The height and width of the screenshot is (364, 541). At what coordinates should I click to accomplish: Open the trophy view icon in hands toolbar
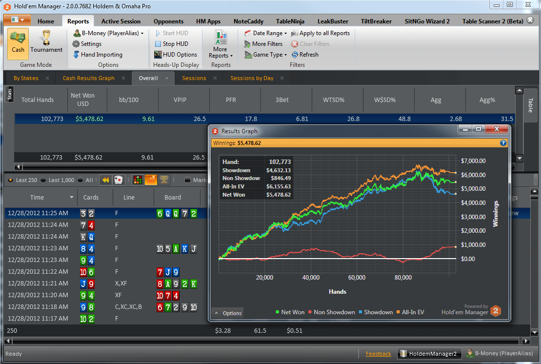pos(164,180)
